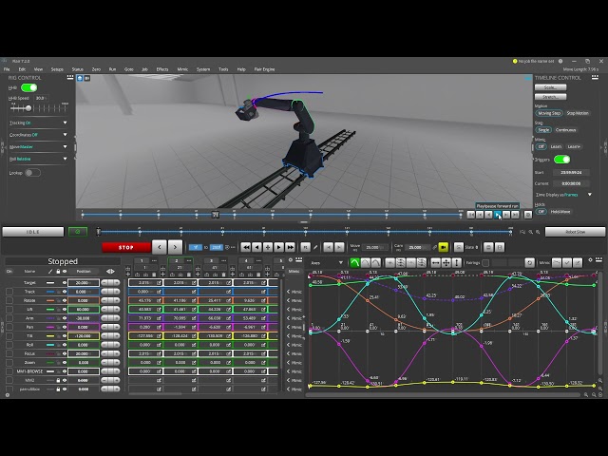
Task: Open the Coordinates Off dropdown
Action: click(38, 135)
